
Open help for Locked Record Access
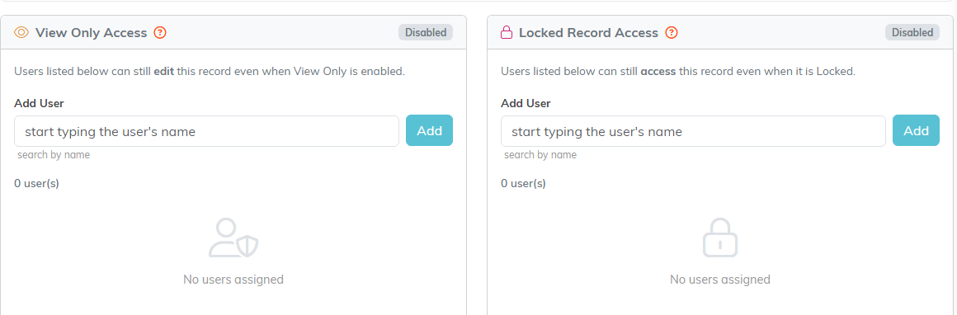(x=672, y=32)
